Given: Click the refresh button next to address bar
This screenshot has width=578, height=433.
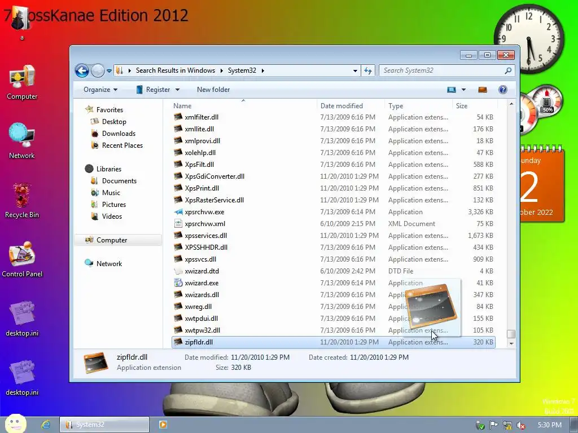Looking at the screenshot, I should (x=368, y=70).
